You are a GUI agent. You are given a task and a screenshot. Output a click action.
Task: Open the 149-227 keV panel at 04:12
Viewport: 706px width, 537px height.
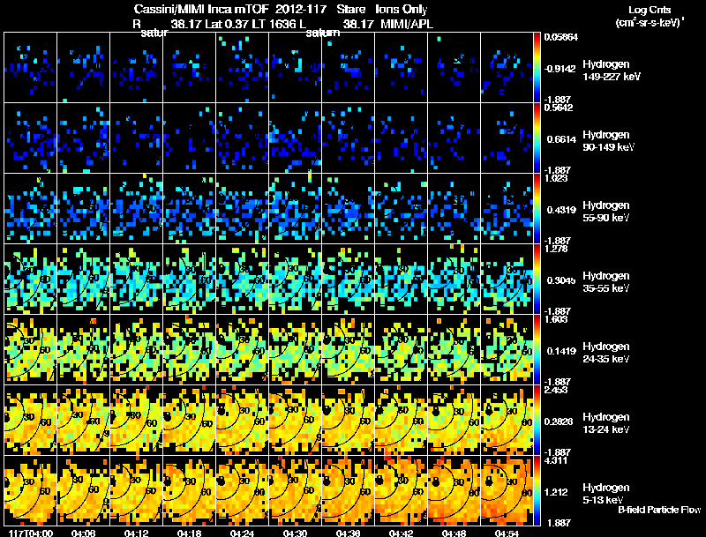137,67
